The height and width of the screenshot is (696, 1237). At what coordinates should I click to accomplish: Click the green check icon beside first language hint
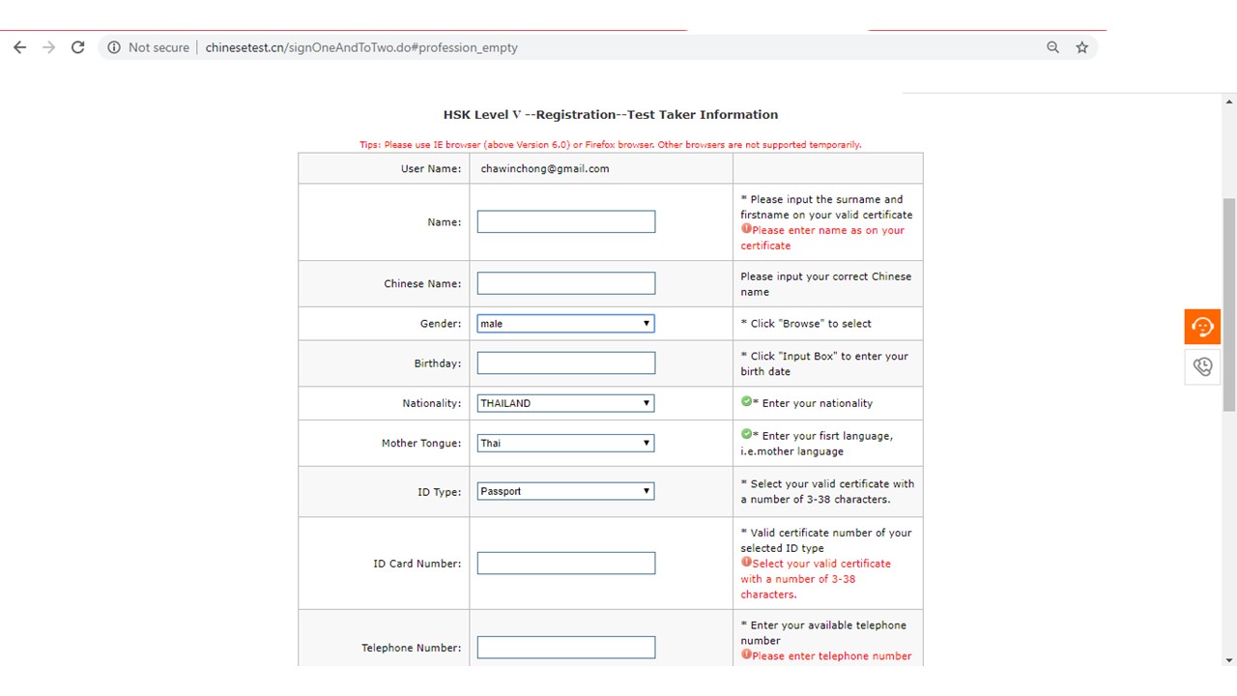pyautogui.click(x=746, y=435)
